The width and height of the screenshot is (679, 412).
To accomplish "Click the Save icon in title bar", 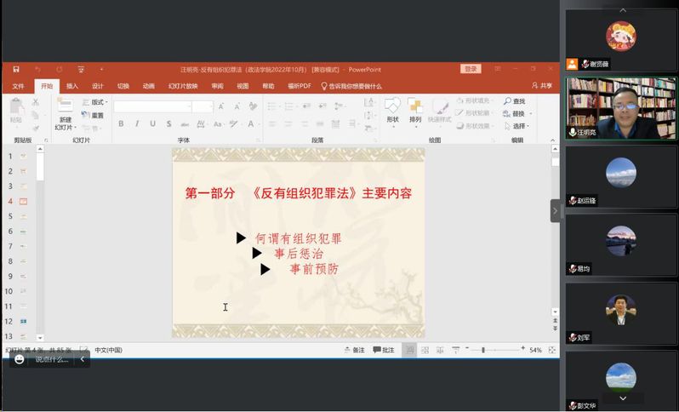I will point(15,69).
